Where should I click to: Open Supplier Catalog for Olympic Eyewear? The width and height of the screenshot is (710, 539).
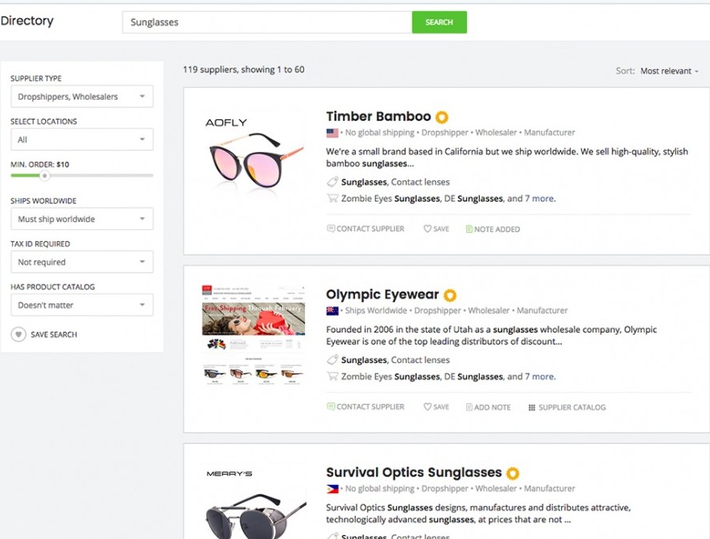pos(567,407)
